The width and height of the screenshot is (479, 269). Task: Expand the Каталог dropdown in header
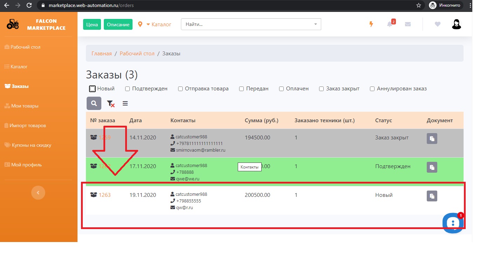coord(158,25)
